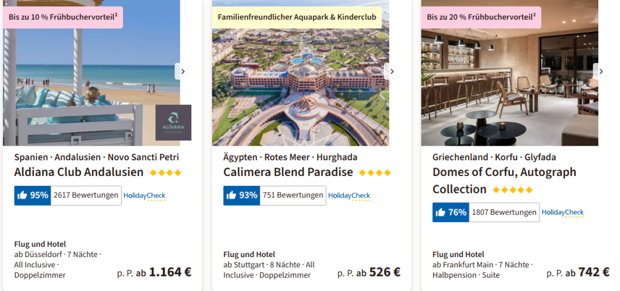Image resolution: width=620 pixels, height=291 pixels.
Task: Open the Aldiana Club Andalusien hotel title
Action: coord(79,172)
